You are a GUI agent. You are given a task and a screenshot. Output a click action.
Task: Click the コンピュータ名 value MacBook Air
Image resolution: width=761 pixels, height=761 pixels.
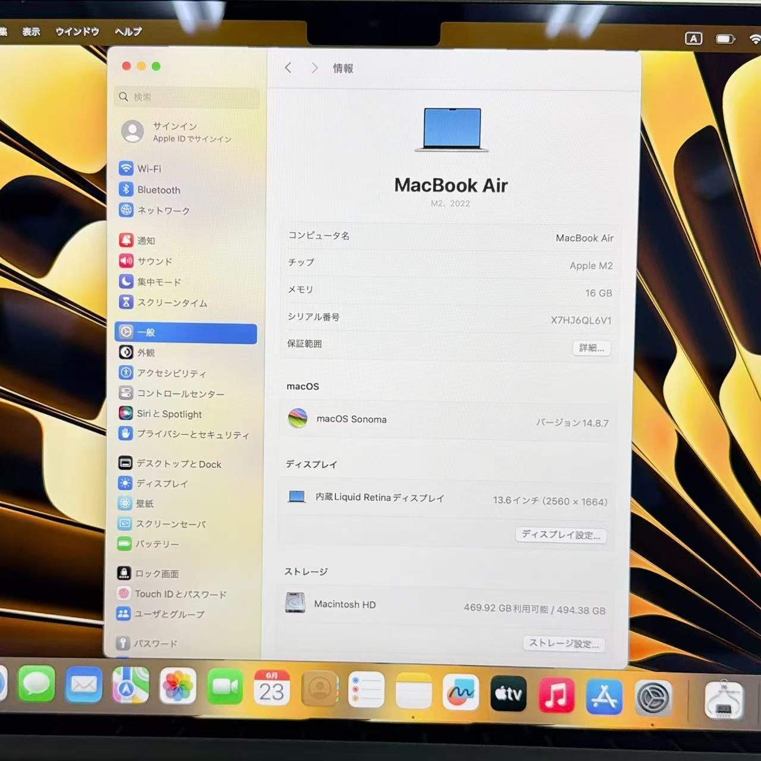(584, 238)
